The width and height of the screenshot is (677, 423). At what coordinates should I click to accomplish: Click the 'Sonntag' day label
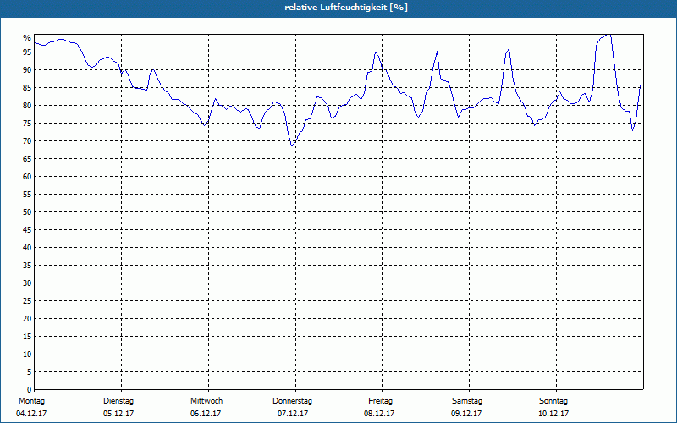pyautogui.click(x=553, y=401)
